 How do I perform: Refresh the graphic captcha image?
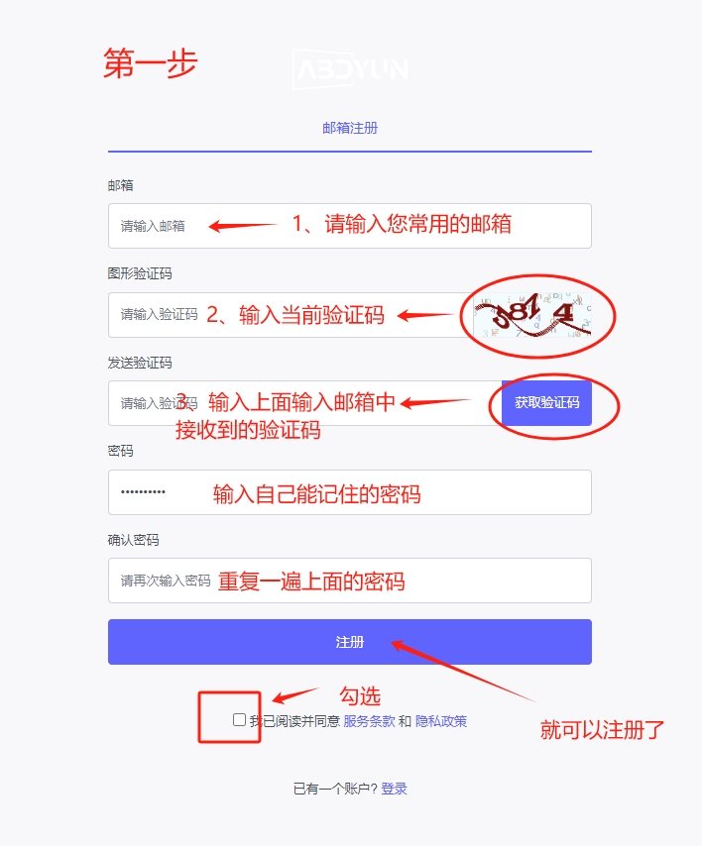click(531, 315)
